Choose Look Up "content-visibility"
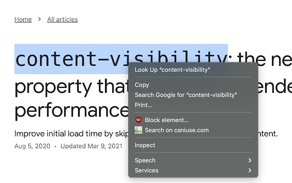 (172, 70)
